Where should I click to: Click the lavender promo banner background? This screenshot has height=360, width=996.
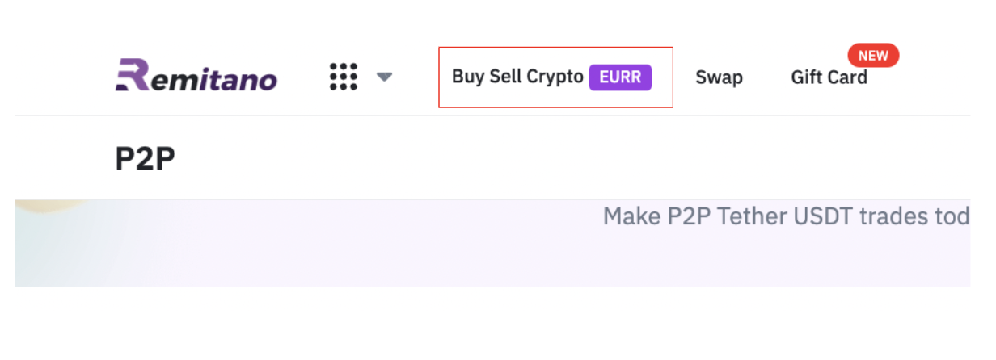[x=492, y=243]
